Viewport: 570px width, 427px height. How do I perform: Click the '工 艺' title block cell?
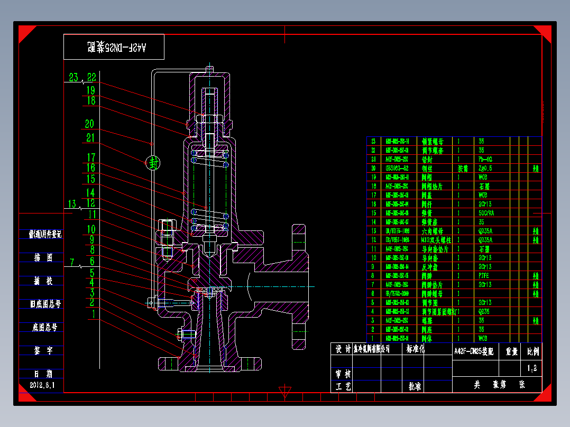click(x=343, y=386)
